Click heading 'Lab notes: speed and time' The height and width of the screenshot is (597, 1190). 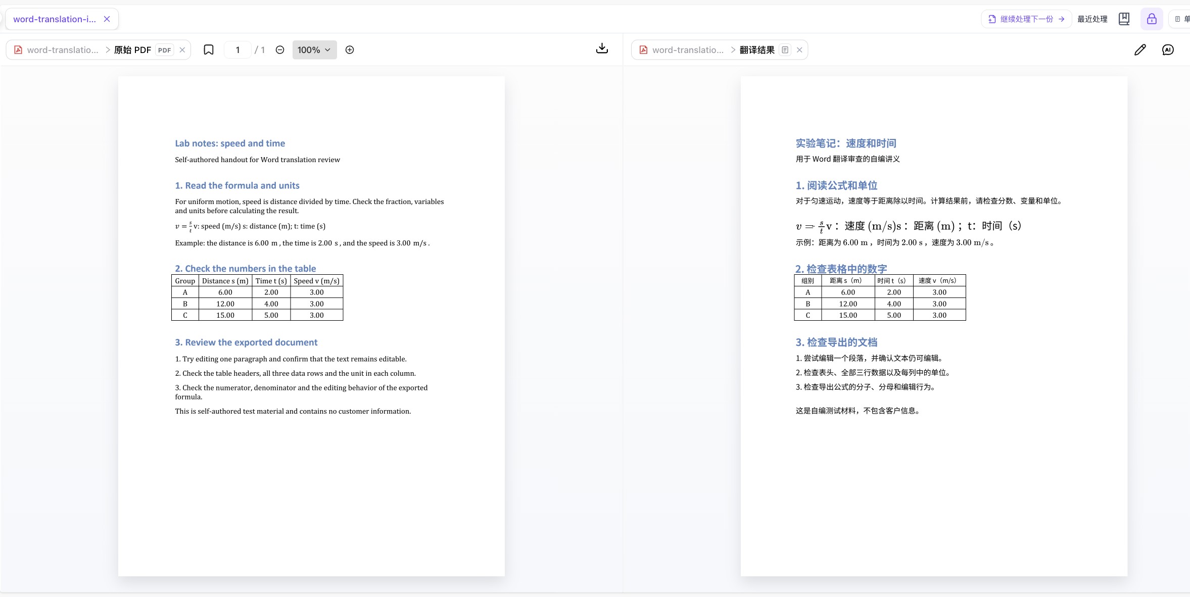[x=230, y=143]
